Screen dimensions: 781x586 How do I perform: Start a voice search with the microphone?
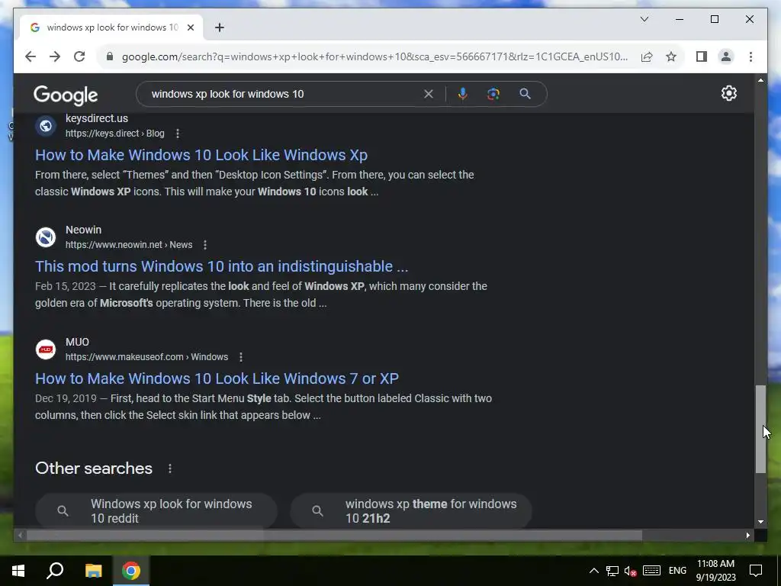point(463,94)
